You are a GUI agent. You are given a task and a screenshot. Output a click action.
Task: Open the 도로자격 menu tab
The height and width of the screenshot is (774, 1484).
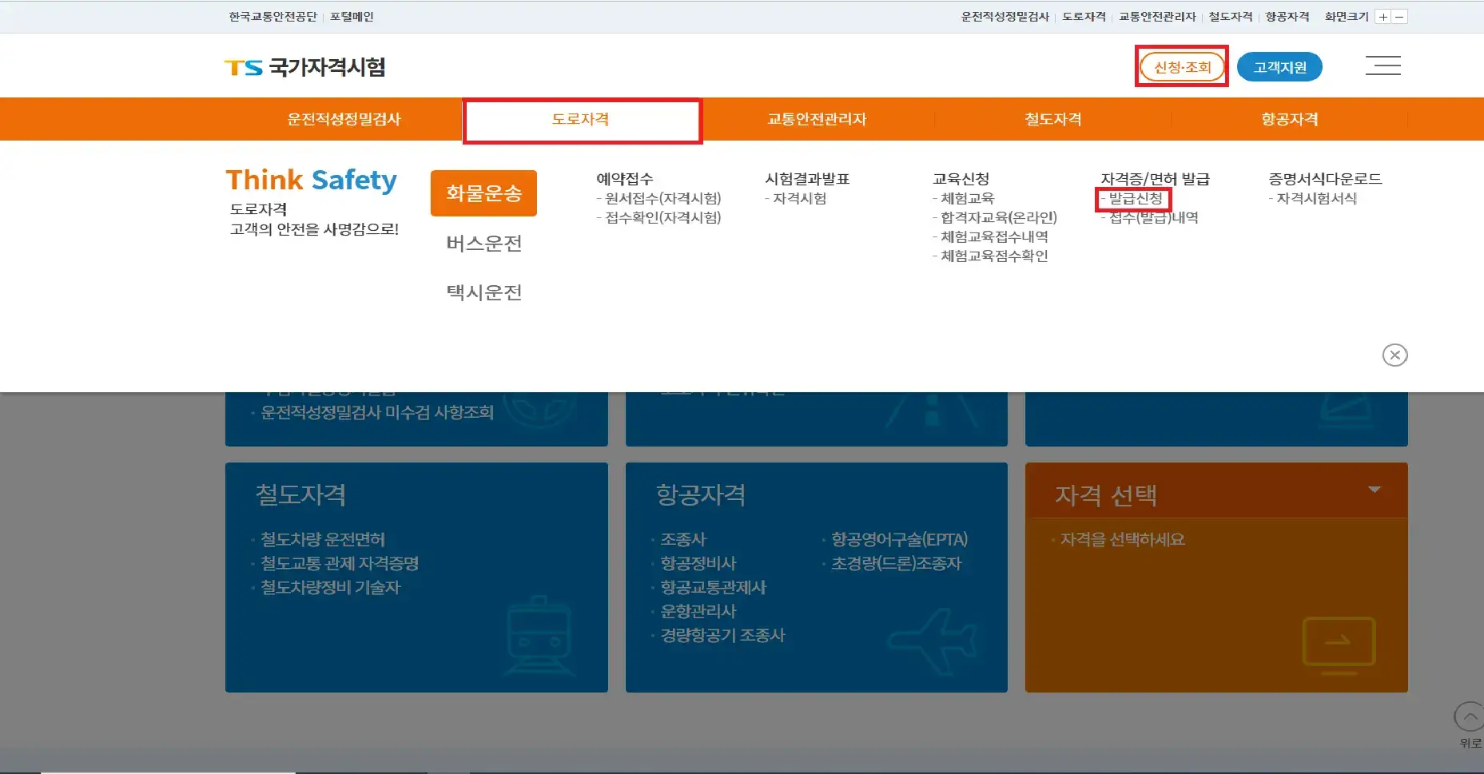click(581, 120)
